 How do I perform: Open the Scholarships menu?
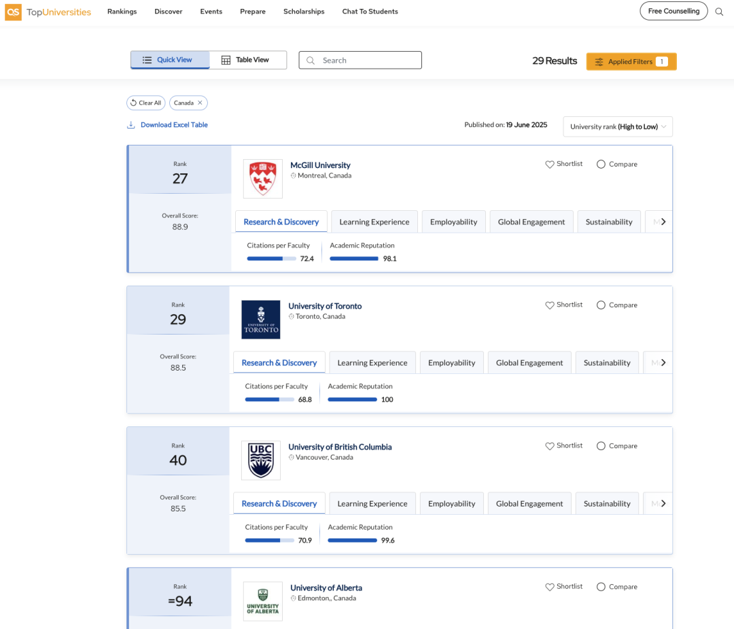(x=304, y=12)
